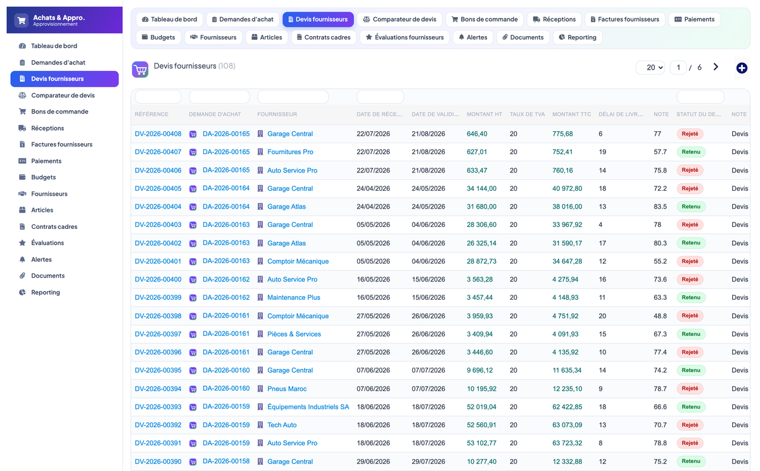Image resolution: width=760 pixels, height=471 pixels.
Task: Click Rejeté status badge in row DV-2026-00408
Action: pyautogui.click(x=690, y=134)
